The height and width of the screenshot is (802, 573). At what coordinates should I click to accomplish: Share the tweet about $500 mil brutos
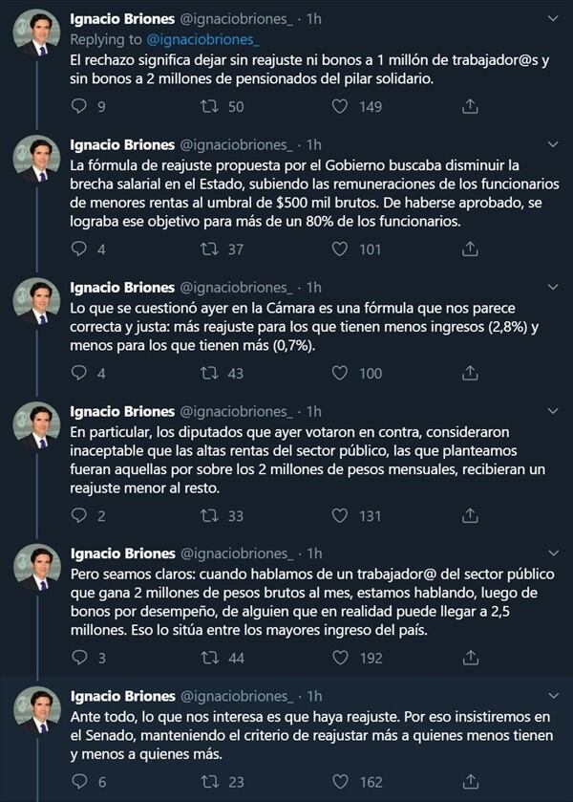coord(470,249)
